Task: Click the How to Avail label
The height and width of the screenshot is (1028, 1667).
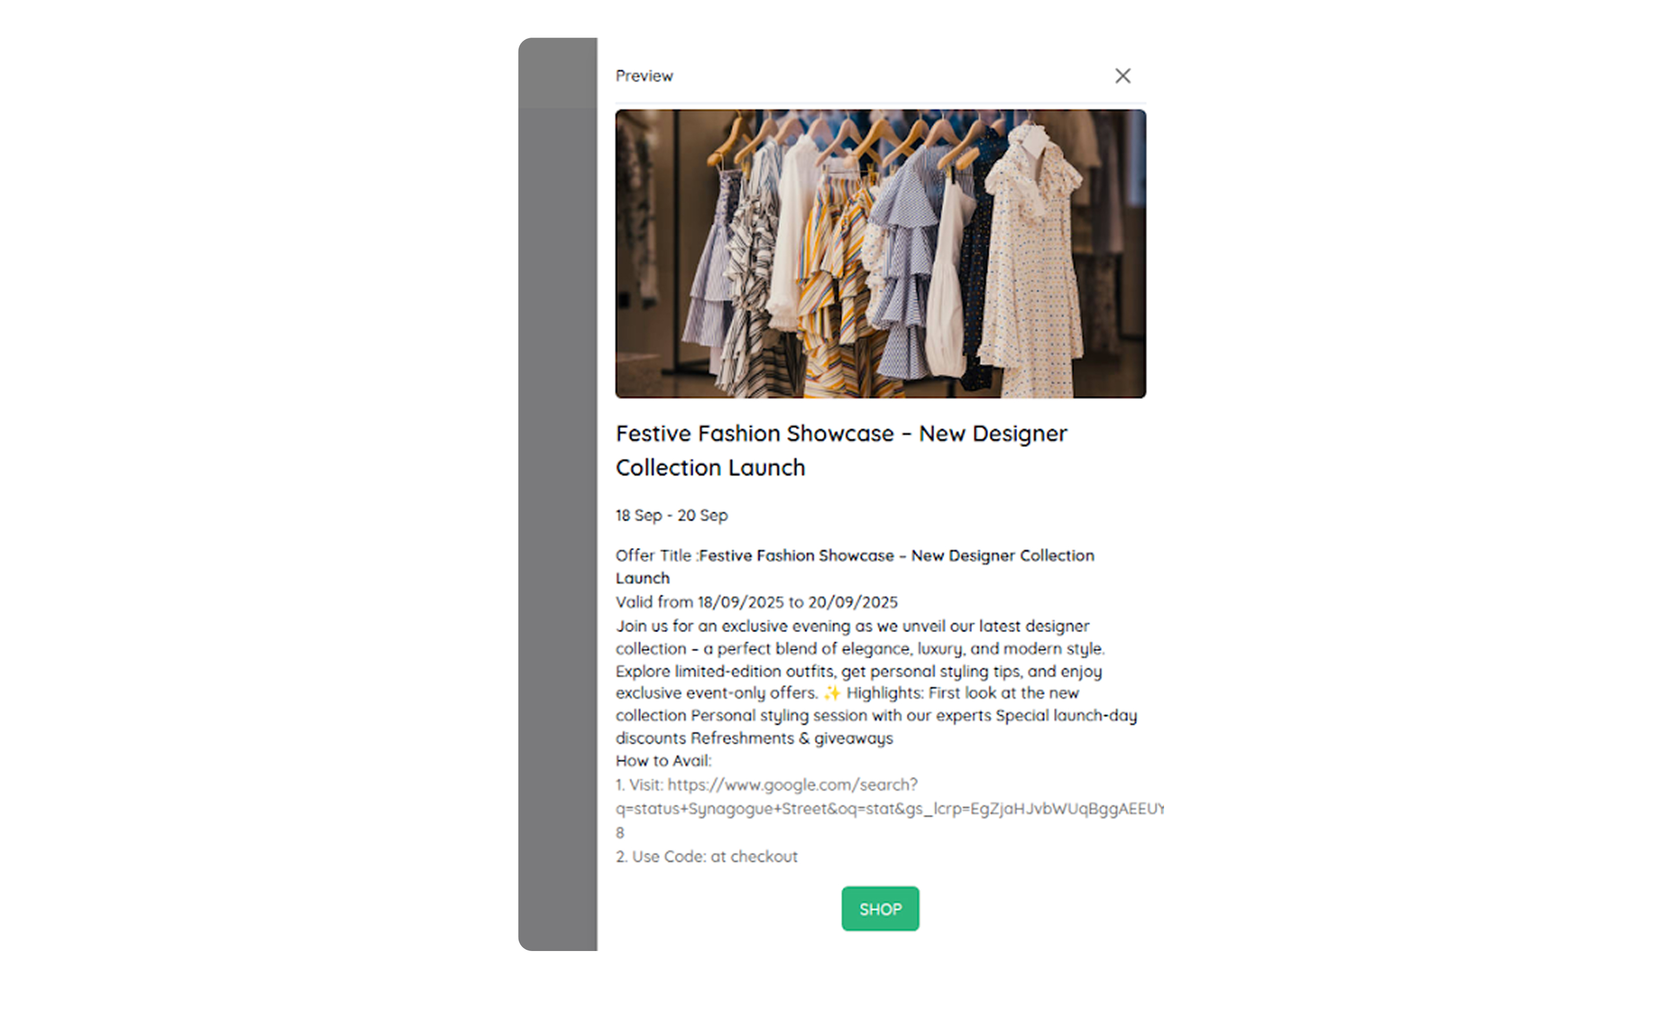Action: click(663, 761)
